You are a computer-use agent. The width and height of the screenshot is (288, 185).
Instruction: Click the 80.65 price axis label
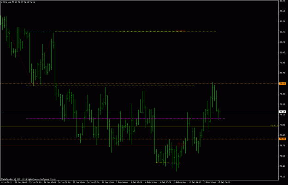click(282, 11)
